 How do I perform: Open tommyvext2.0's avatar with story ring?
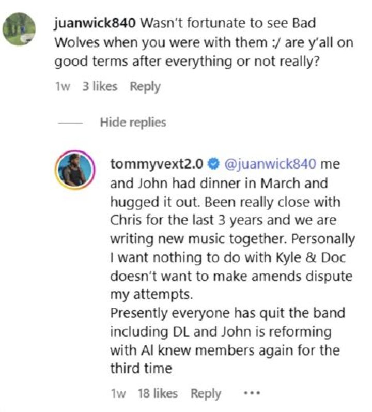coord(77,172)
